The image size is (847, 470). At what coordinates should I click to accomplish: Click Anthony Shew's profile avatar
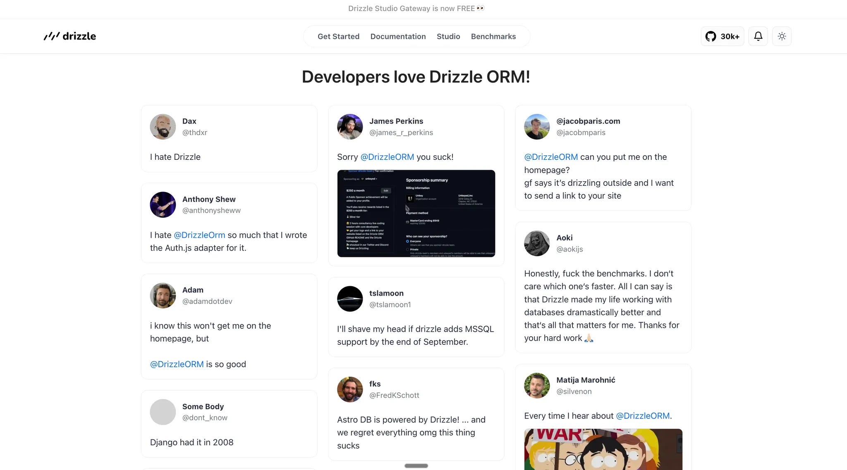point(163,205)
